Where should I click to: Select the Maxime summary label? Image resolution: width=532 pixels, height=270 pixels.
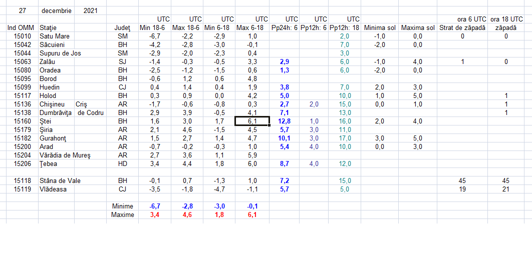(123, 215)
